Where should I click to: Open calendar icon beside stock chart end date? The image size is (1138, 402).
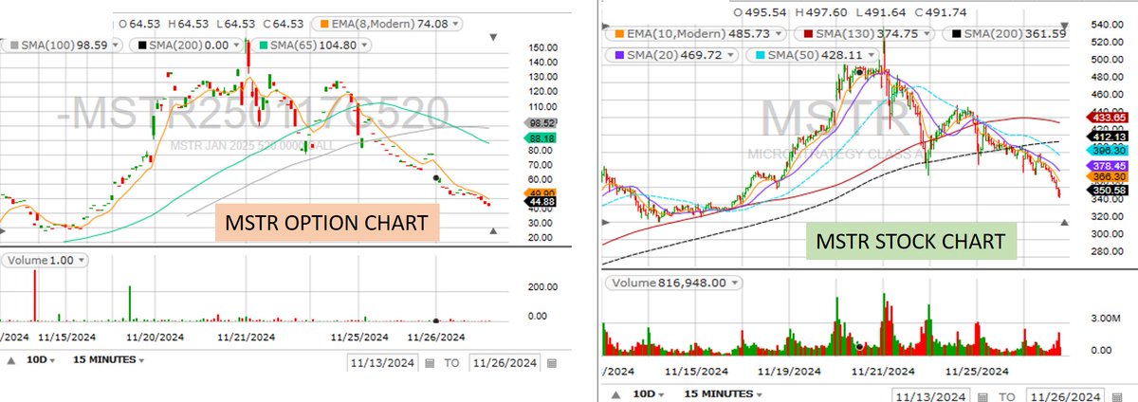click(1118, 395)
